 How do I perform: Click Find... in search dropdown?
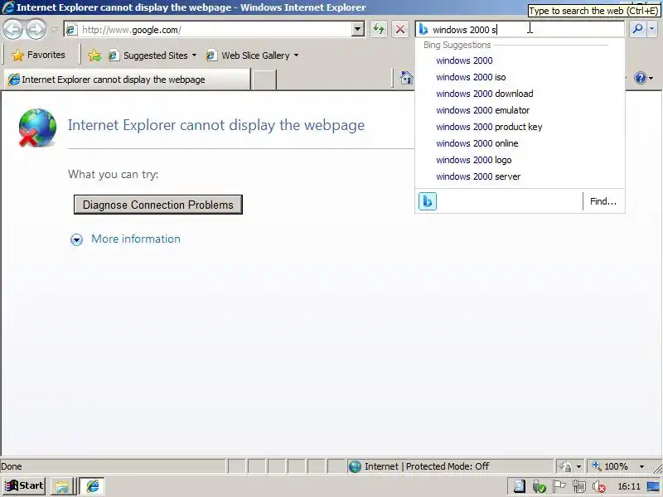(603, 201)
